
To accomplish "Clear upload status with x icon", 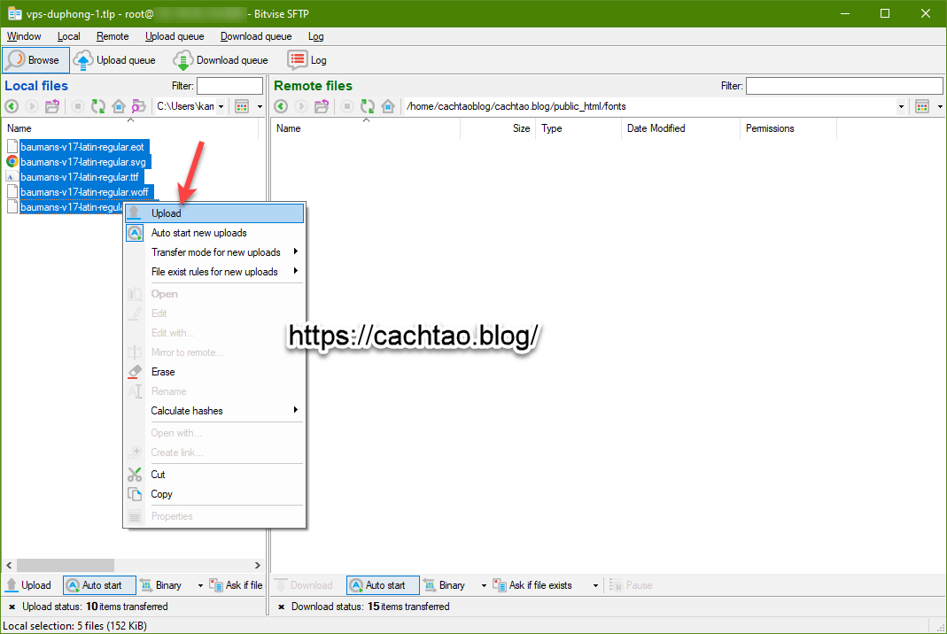I will coord(12,607).
